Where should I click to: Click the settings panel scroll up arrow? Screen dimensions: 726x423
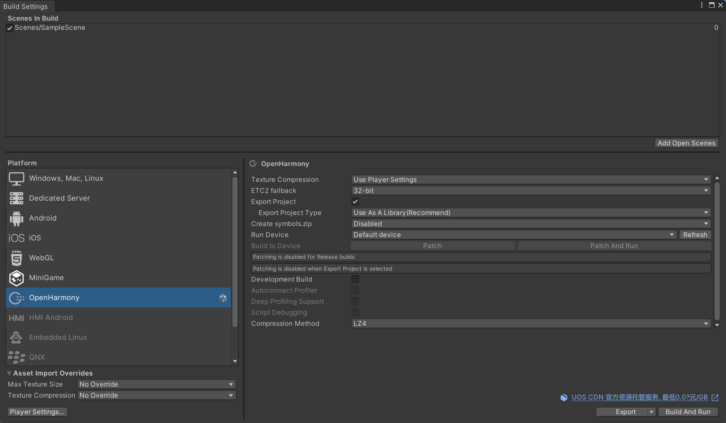pos(717,178)
